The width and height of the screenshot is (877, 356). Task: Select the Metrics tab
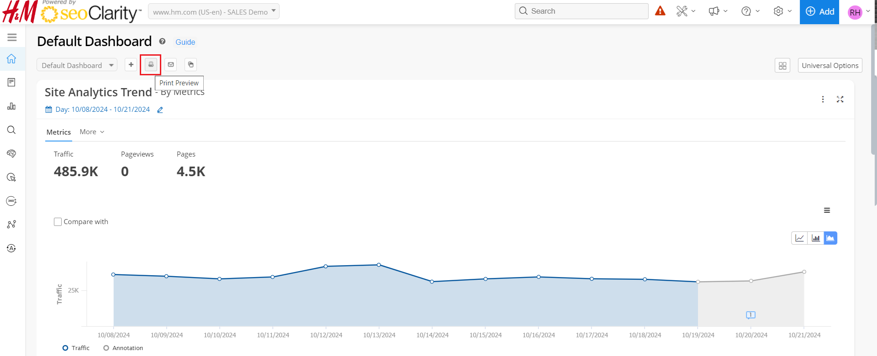58,132
